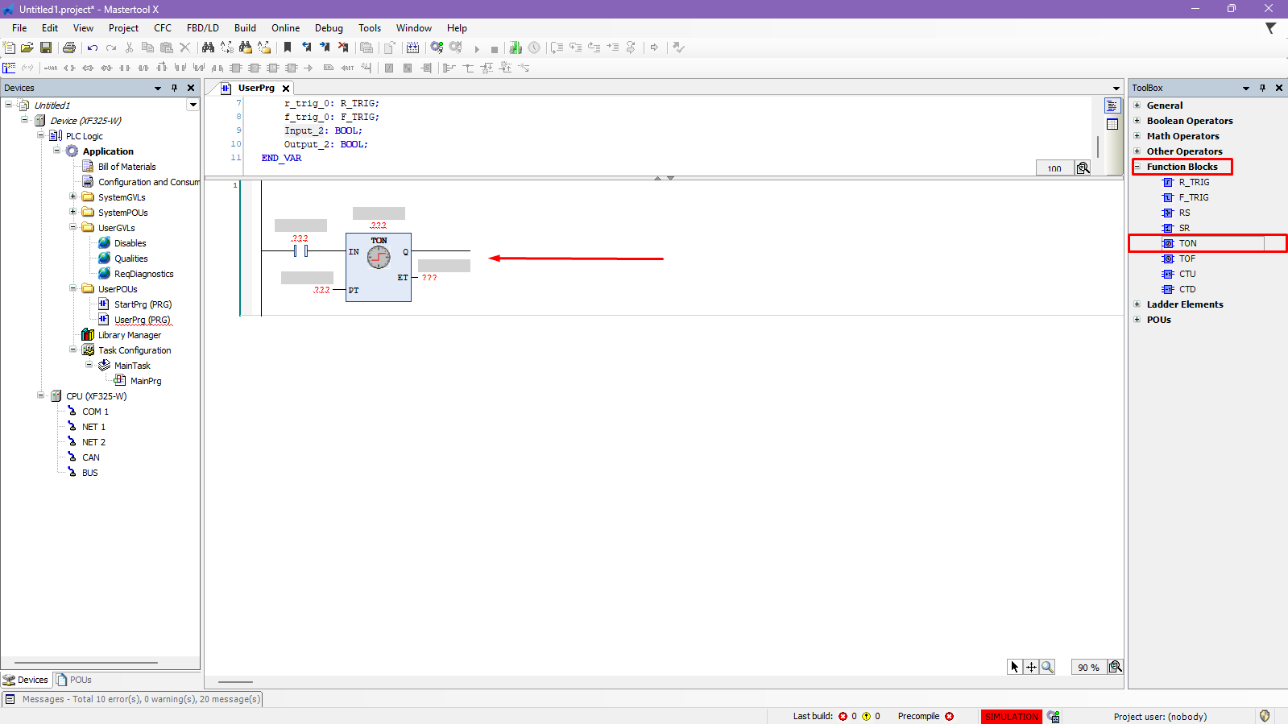Select the TON function block in ToolBox
1288x724 pixels.
(x=1187, y=243)
